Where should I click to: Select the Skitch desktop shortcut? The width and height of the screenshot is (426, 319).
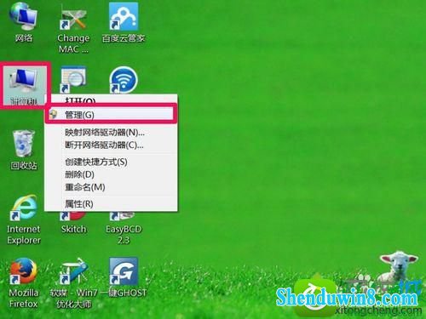(x=73, y=223)
